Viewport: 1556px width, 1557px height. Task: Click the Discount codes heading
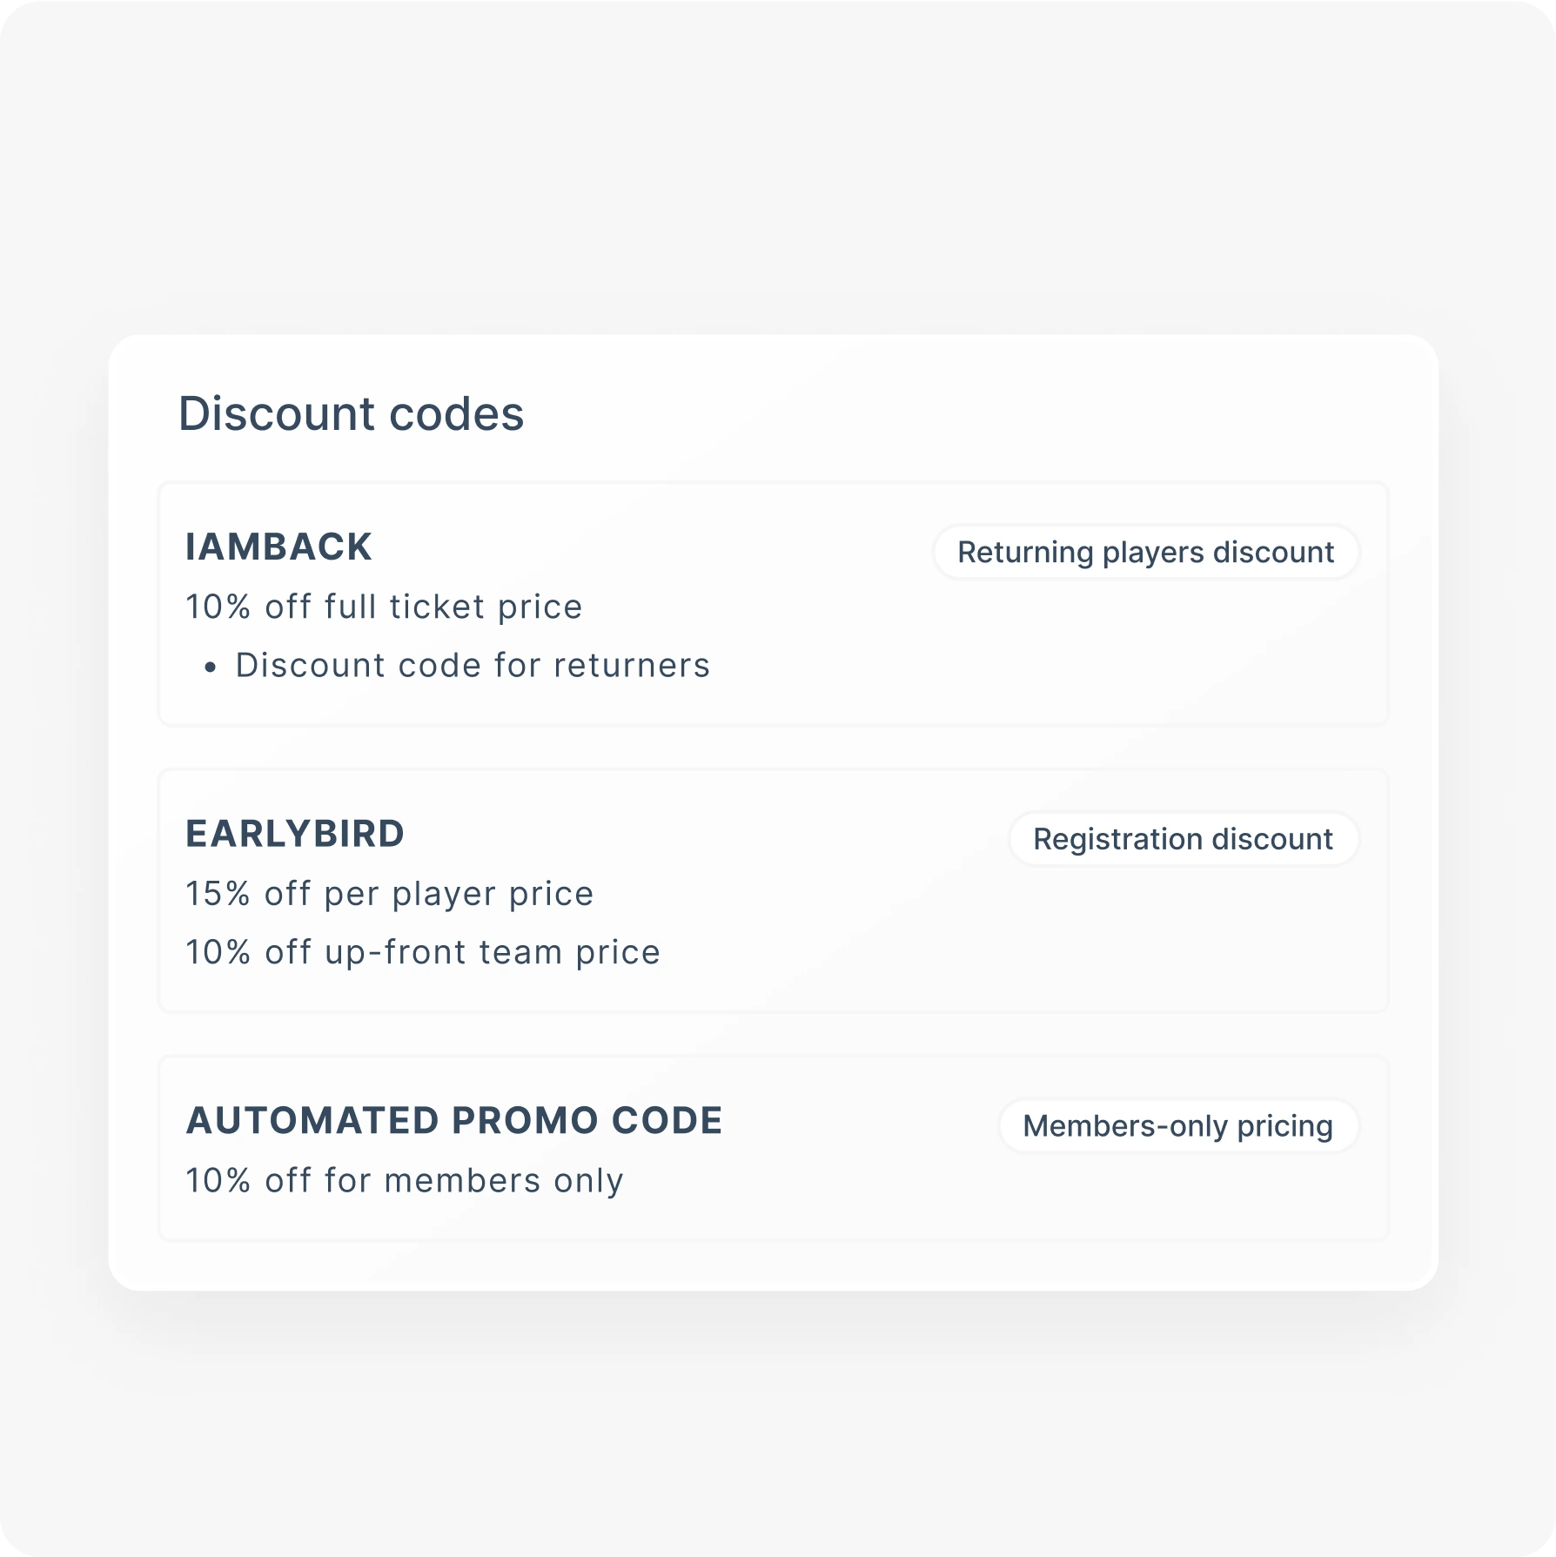(351, 413)
